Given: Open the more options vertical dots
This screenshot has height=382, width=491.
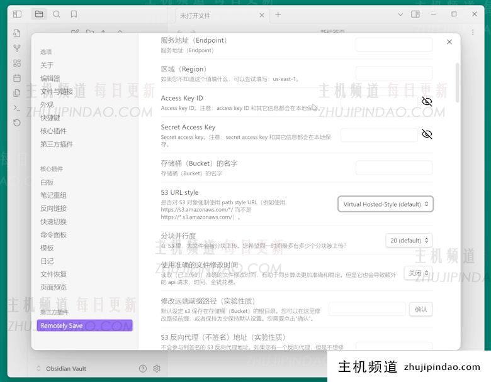Looking at the screenshot, I should (473, 32).
